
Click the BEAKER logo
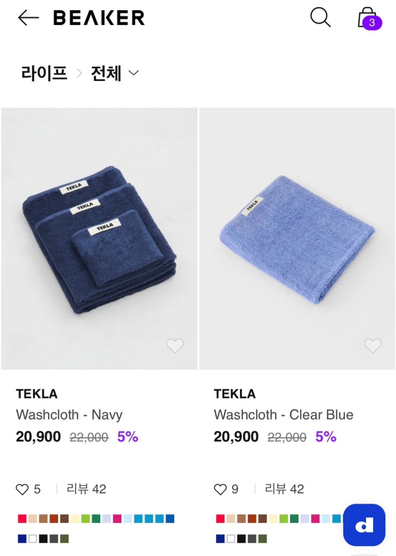[x=99, y=18]
